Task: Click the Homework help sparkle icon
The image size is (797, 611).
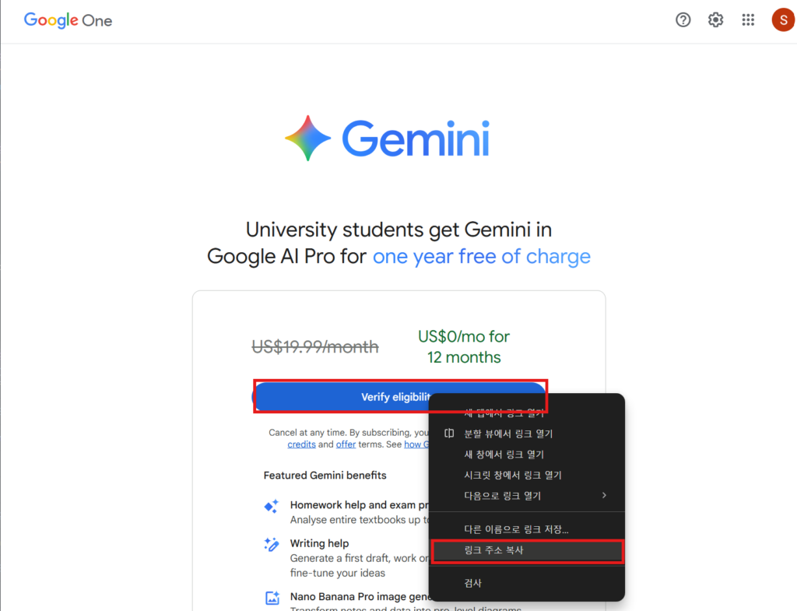Action: (x=272, y=507)
